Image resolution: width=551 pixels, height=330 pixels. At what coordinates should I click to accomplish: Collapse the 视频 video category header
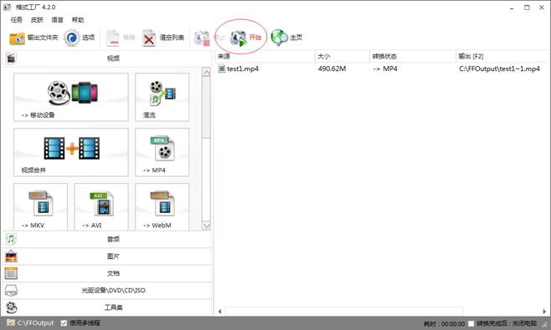pos(107,58)
